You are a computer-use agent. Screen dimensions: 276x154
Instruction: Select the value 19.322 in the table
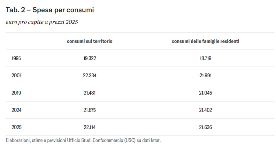89,58
